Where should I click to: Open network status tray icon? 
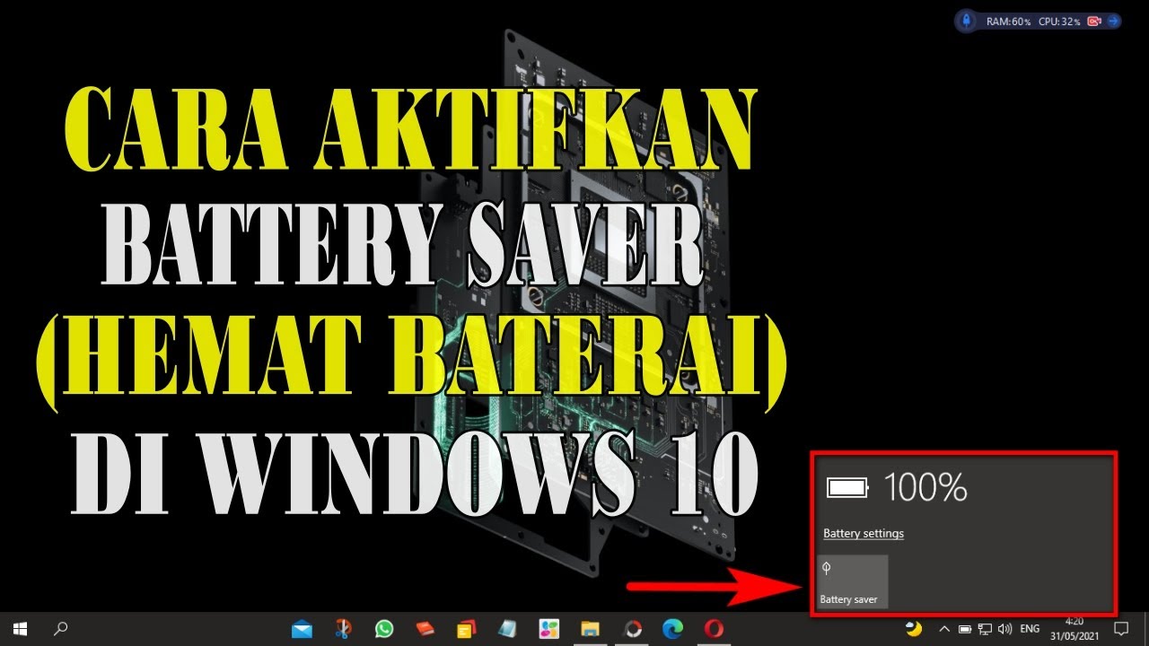tap(985, 629)
